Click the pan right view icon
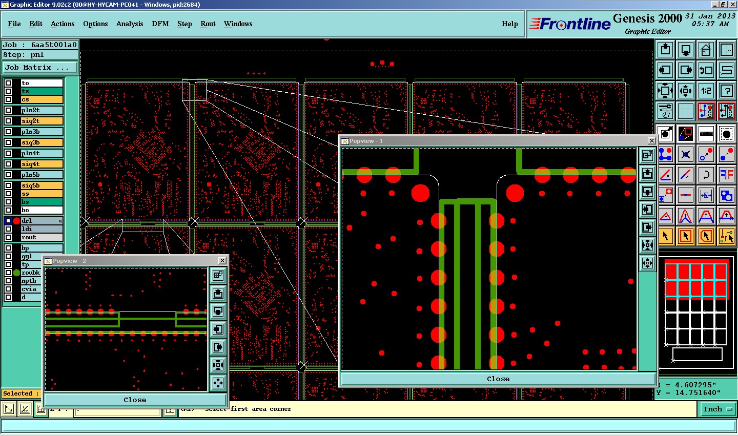This screenshot has width=738, height=436. (x=686, y=70)
